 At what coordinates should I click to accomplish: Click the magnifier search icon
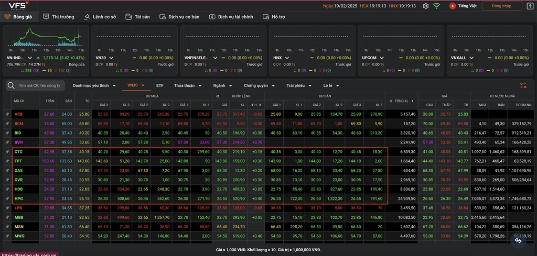(12, 85)
